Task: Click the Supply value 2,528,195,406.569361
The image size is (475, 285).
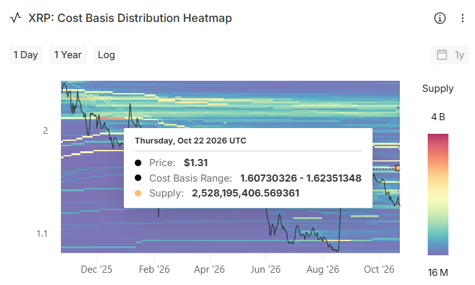Action: (246, 193)
